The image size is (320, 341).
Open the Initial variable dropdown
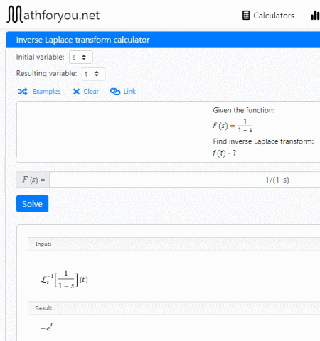(81, 58)
